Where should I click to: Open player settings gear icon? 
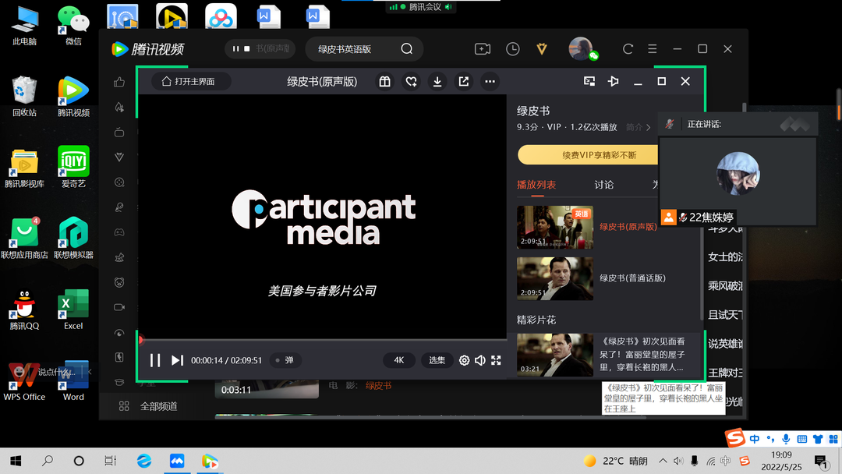coord(464,360)
